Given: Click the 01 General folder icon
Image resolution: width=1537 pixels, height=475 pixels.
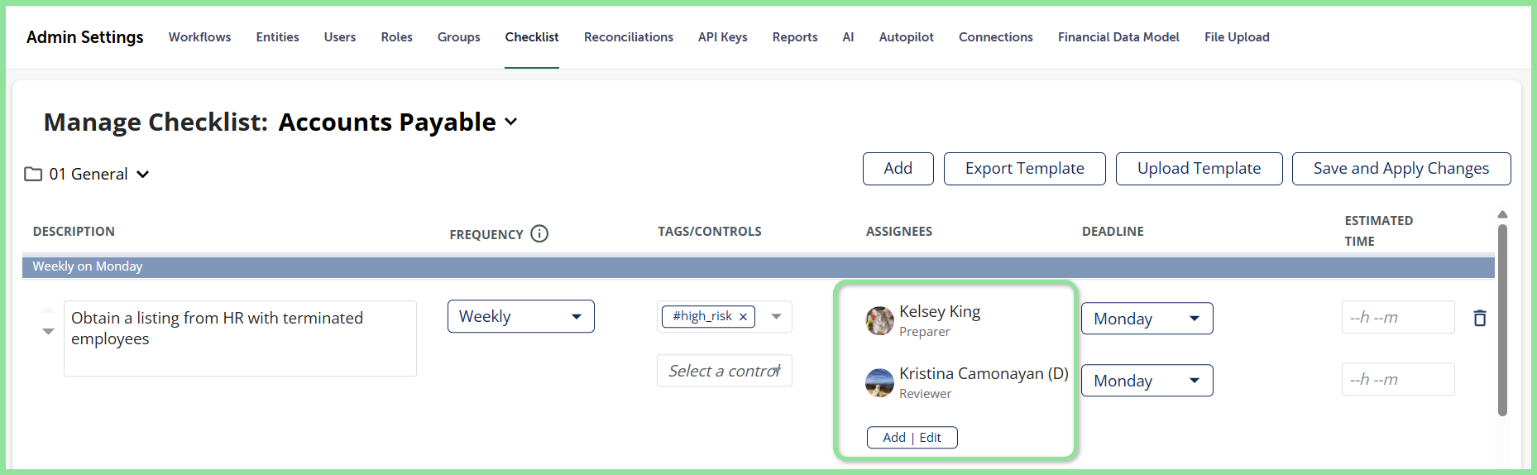Looking at the screenshot, I should click(x=33, y=174).
